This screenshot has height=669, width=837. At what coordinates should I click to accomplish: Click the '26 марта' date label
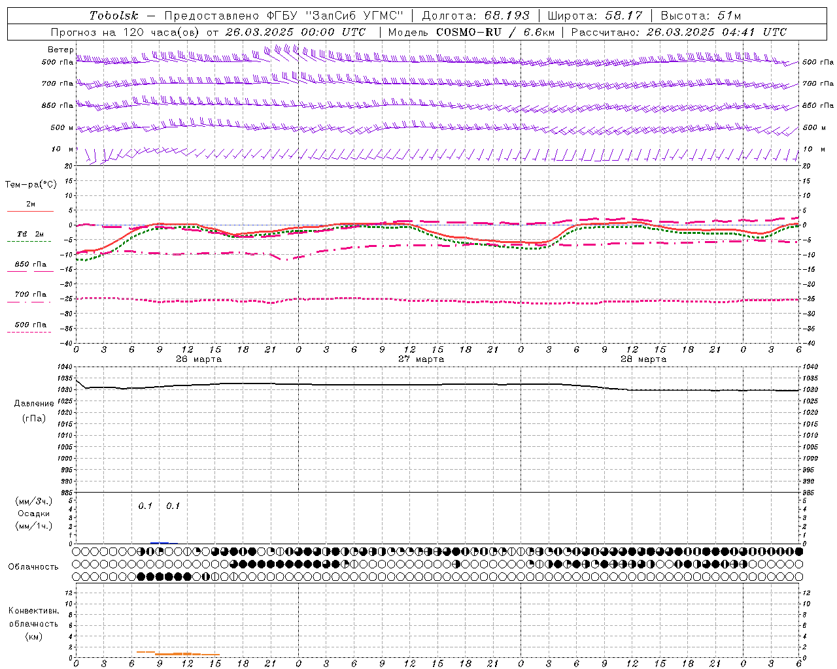[x=199, y=359]
